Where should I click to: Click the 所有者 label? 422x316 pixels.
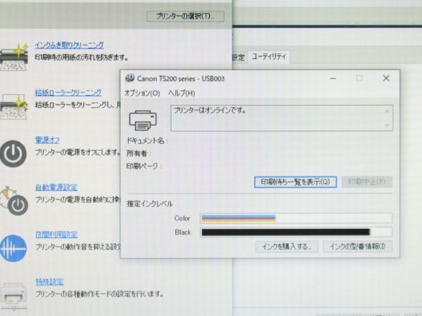pyautogui.click(x=139, y=153)
